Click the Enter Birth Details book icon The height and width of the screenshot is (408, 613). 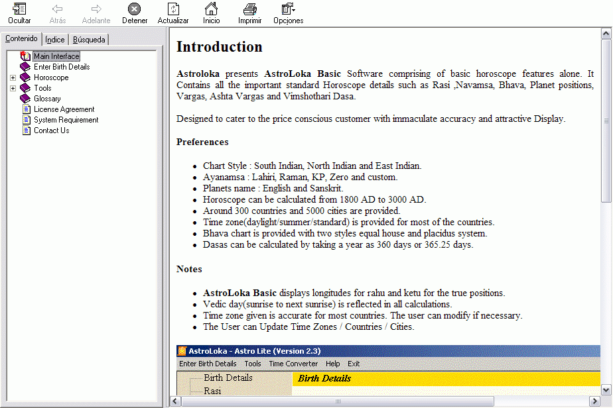(26, 67)
